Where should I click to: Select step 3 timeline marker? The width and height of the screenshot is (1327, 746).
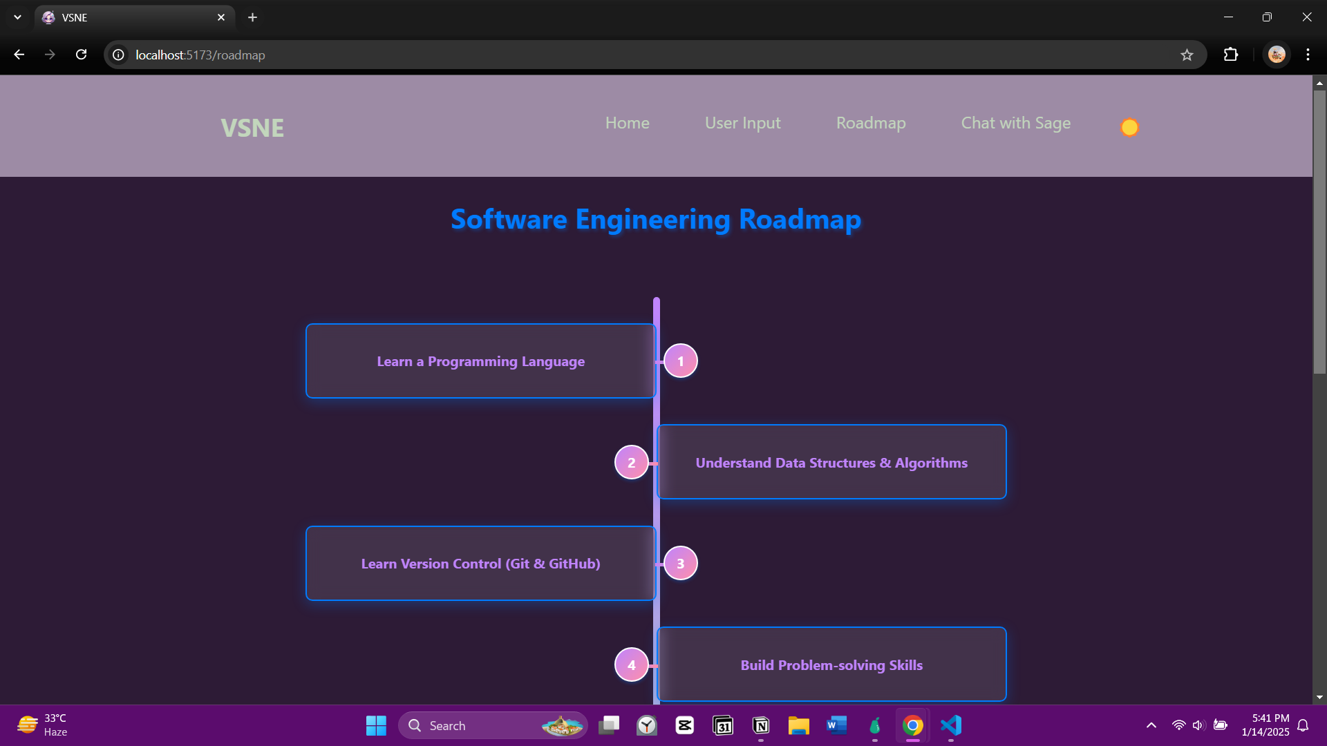pos(680,564)
